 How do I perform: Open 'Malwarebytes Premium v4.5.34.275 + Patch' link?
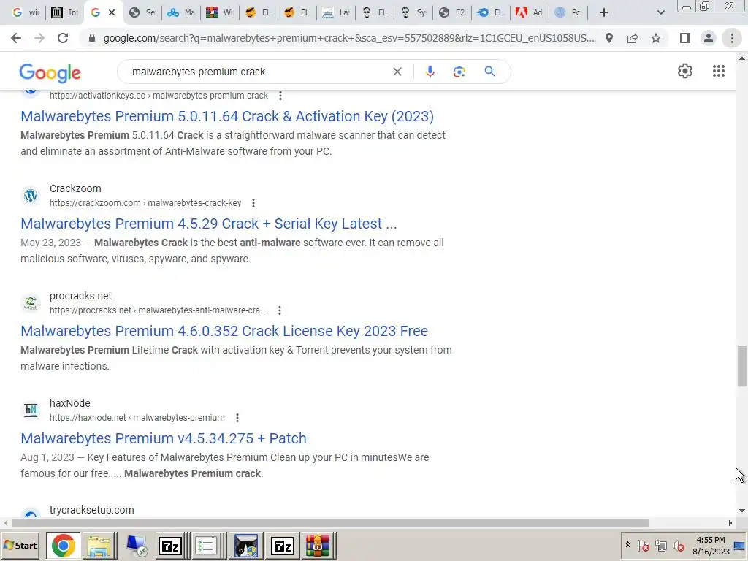tap(164, 438)
